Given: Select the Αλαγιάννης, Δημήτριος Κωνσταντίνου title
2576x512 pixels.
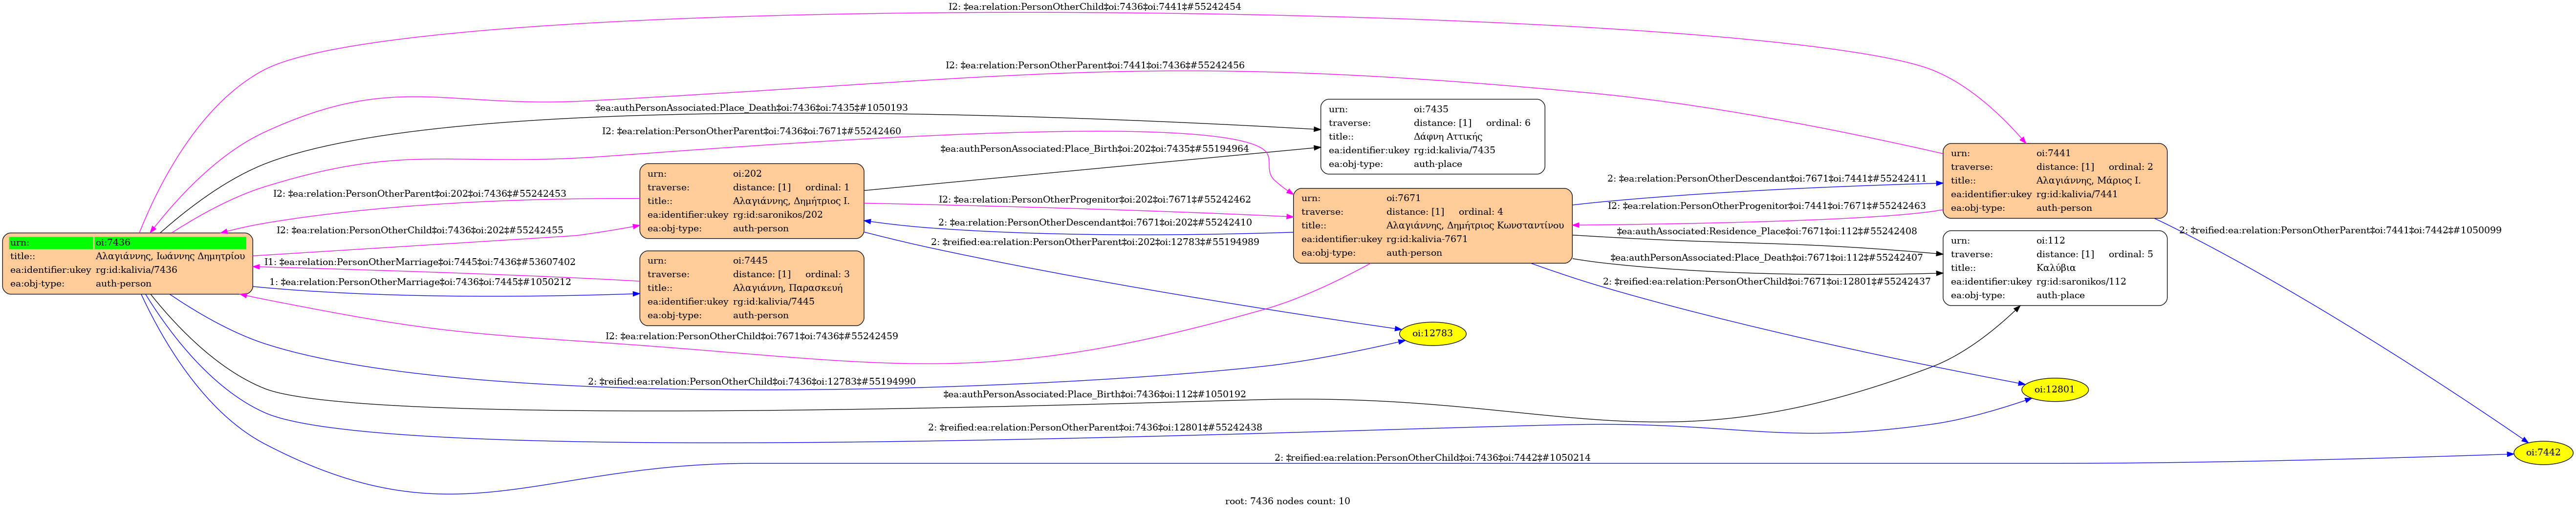Looking at the screenshot, I should 1474,225.
